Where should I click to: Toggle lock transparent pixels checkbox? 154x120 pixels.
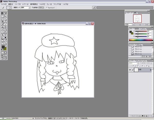pyautogui.click(x=133, y=66)
